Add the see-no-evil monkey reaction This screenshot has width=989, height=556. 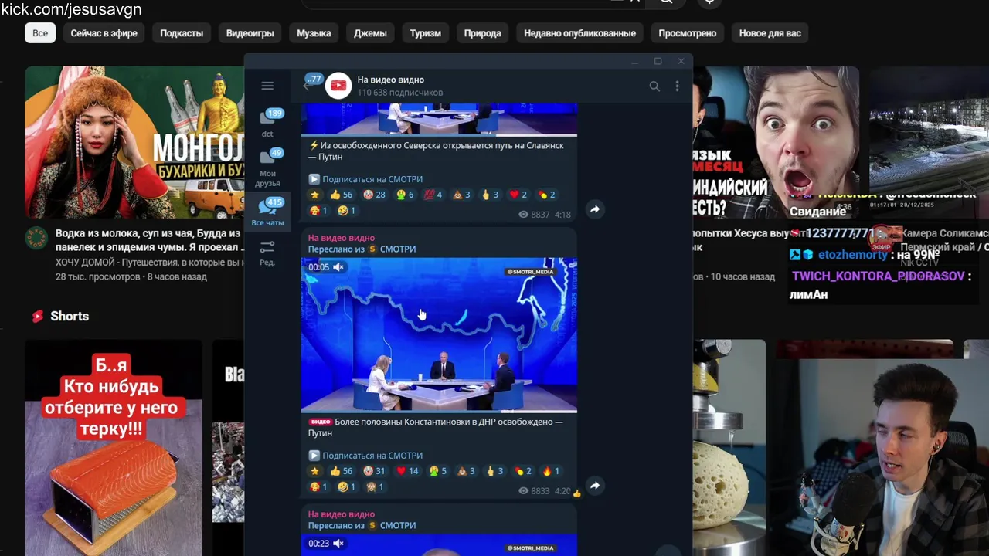[376, 487]
